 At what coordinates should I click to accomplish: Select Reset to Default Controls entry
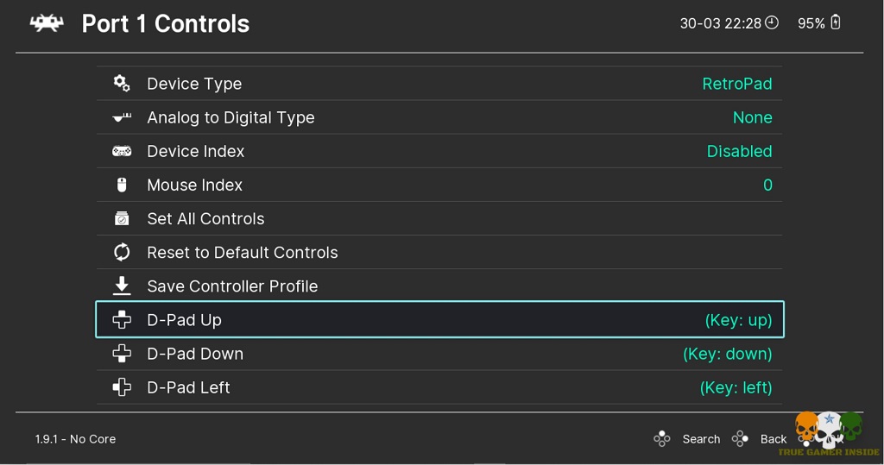(242, 252)
